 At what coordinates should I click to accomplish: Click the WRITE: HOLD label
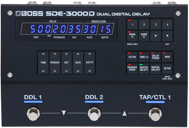pyautogui.click(x=132, y=44)
